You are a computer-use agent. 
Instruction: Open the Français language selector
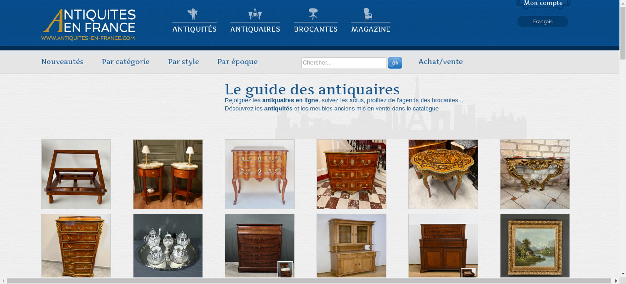coord(543,22)
